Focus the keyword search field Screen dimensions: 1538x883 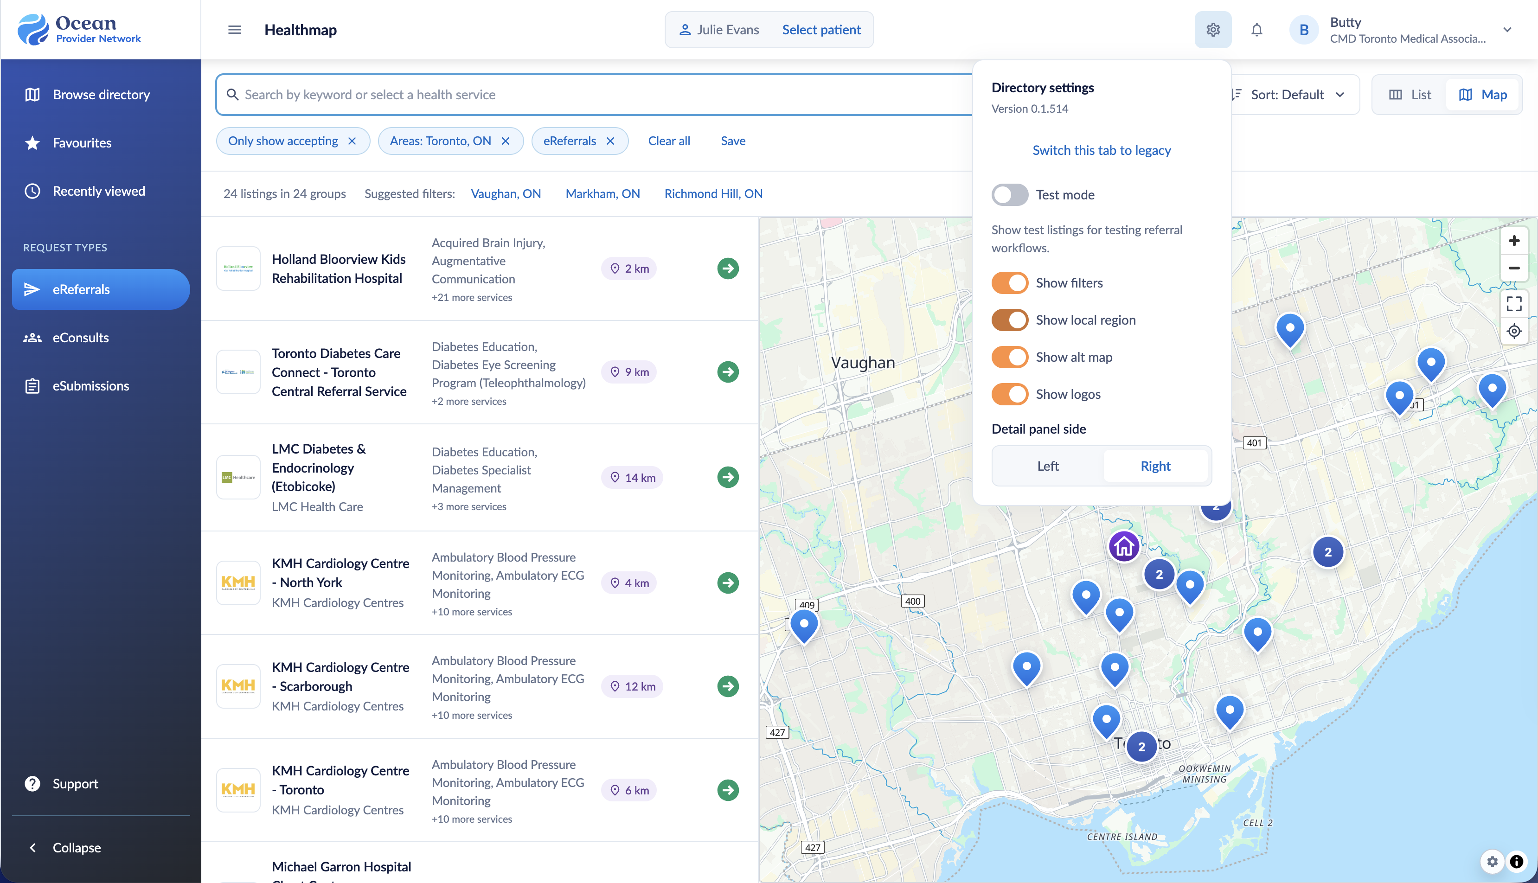(x=594, y=95)
